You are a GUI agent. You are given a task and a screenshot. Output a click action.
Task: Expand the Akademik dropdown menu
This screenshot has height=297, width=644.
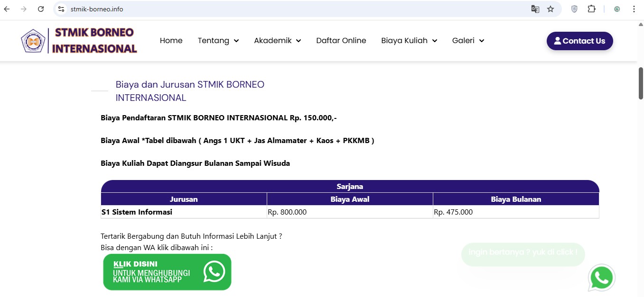[278, 41]
